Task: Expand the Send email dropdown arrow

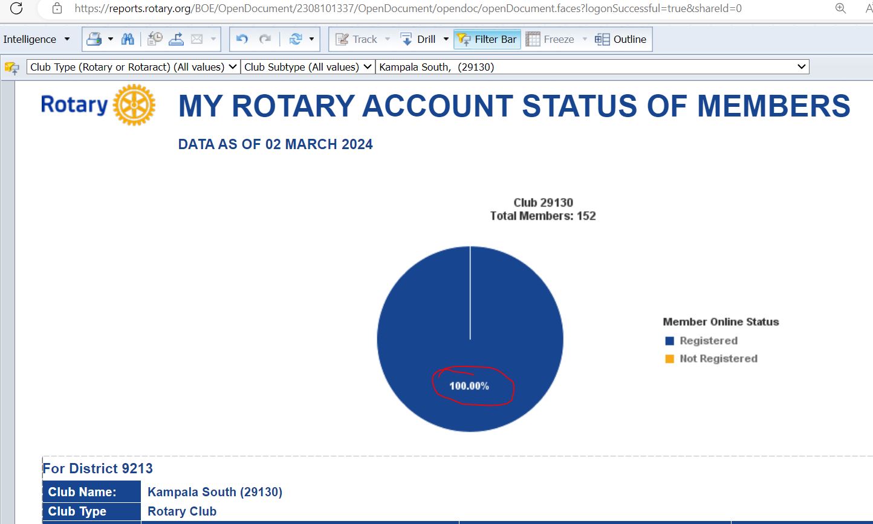Action: tap(213, 39)
